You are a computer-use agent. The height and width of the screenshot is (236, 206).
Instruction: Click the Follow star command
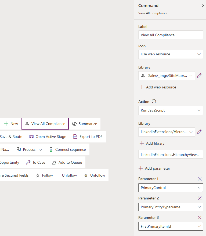click(45, 175)
